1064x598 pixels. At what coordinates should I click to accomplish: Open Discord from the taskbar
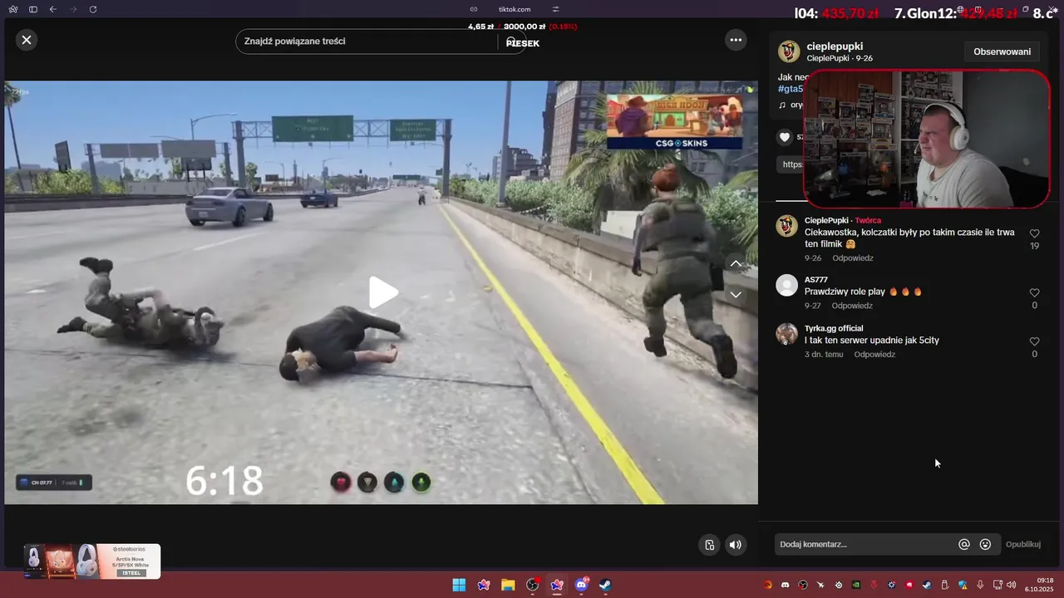(x=581, y=586)
